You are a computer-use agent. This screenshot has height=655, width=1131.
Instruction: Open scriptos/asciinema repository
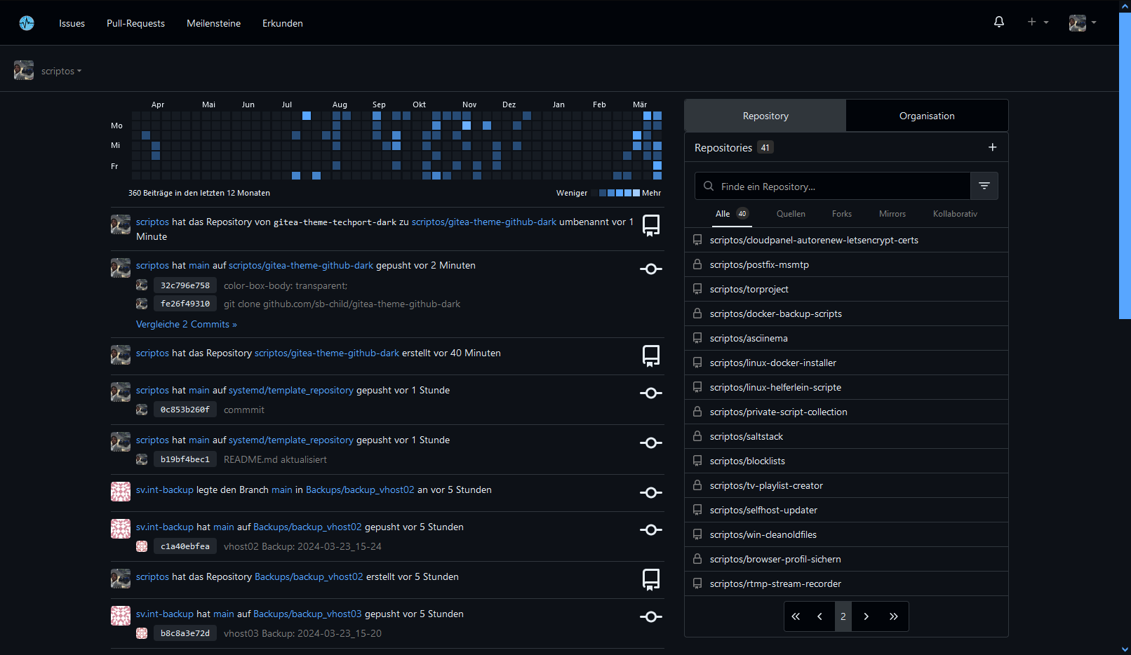(749, 338)
